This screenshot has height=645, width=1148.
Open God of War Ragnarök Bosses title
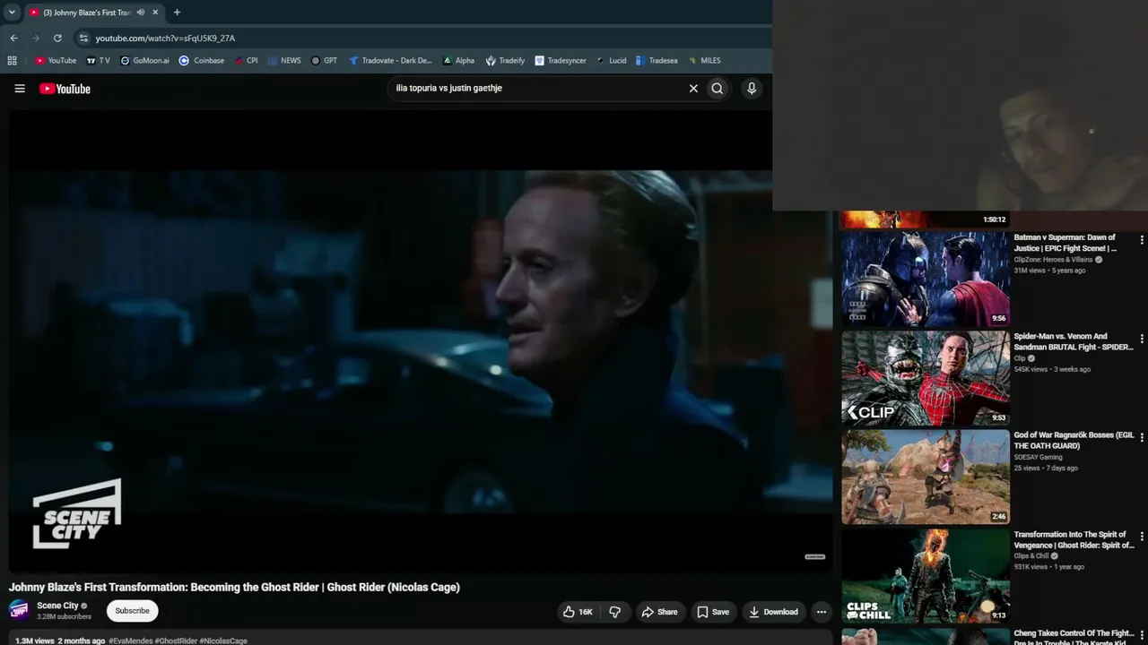click(x=1074, y=440)
